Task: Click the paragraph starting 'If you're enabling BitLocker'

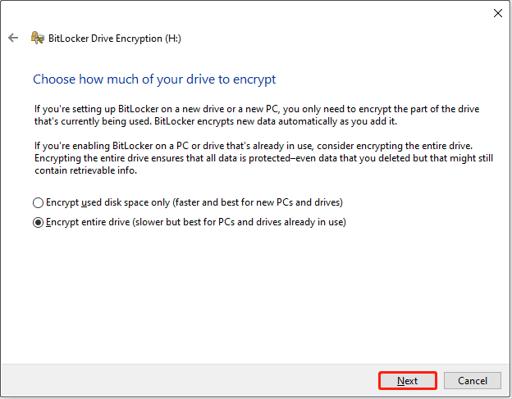Action: [264, 158]
